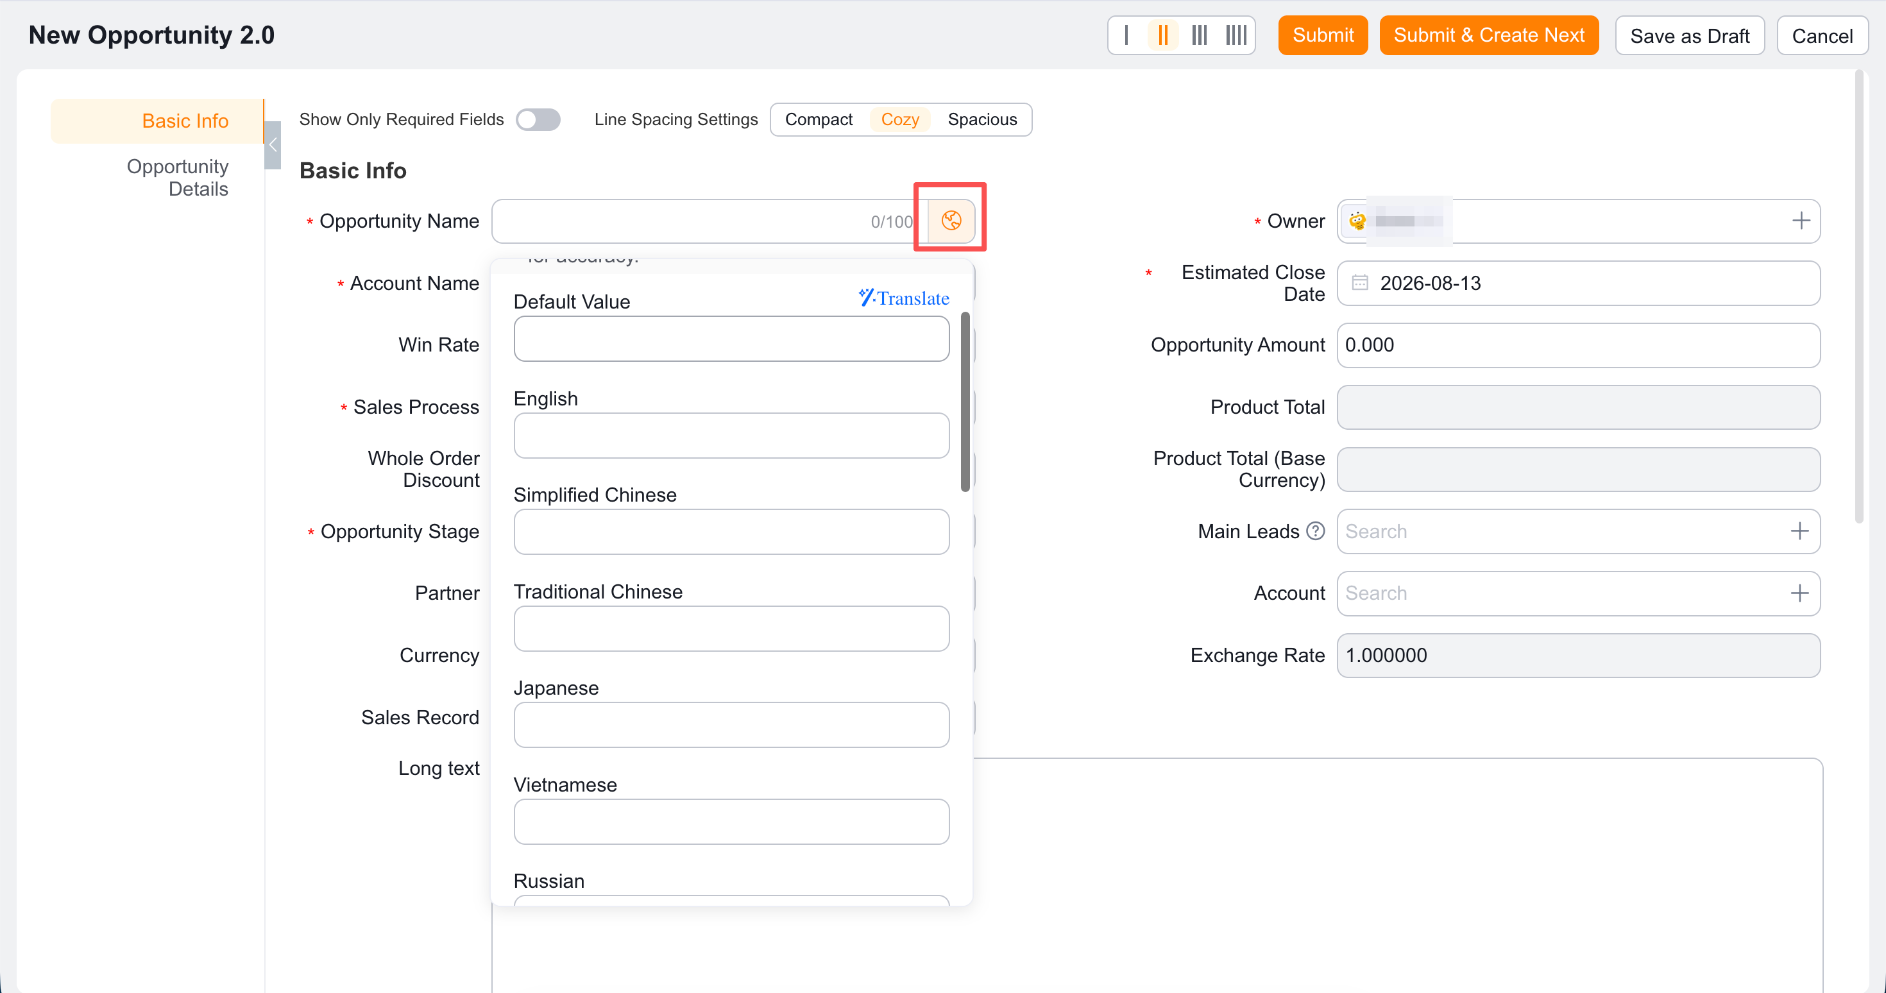
Task: Click the translation popup scrollbar
Action: pos(965,402)
